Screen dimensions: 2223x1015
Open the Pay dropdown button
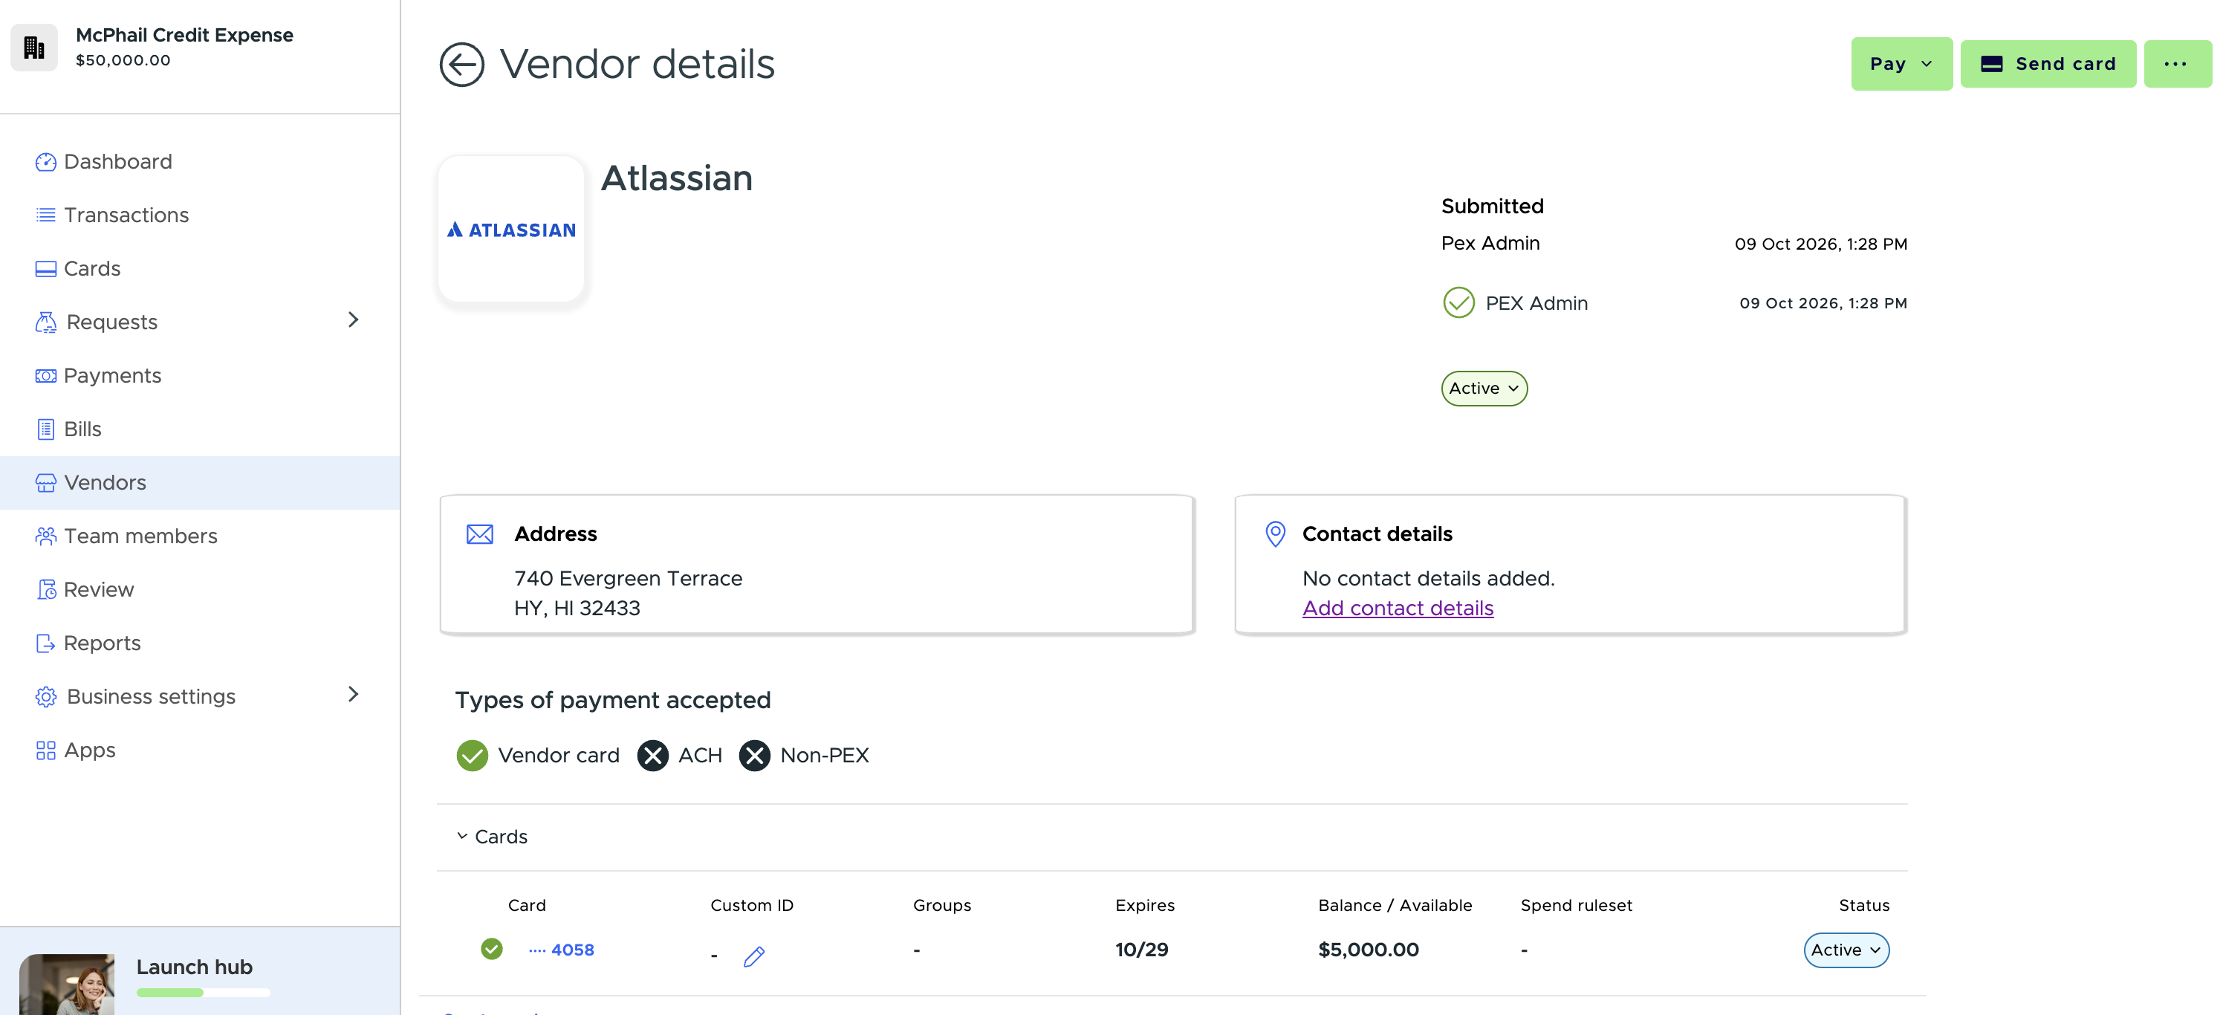coord(1901,64)
